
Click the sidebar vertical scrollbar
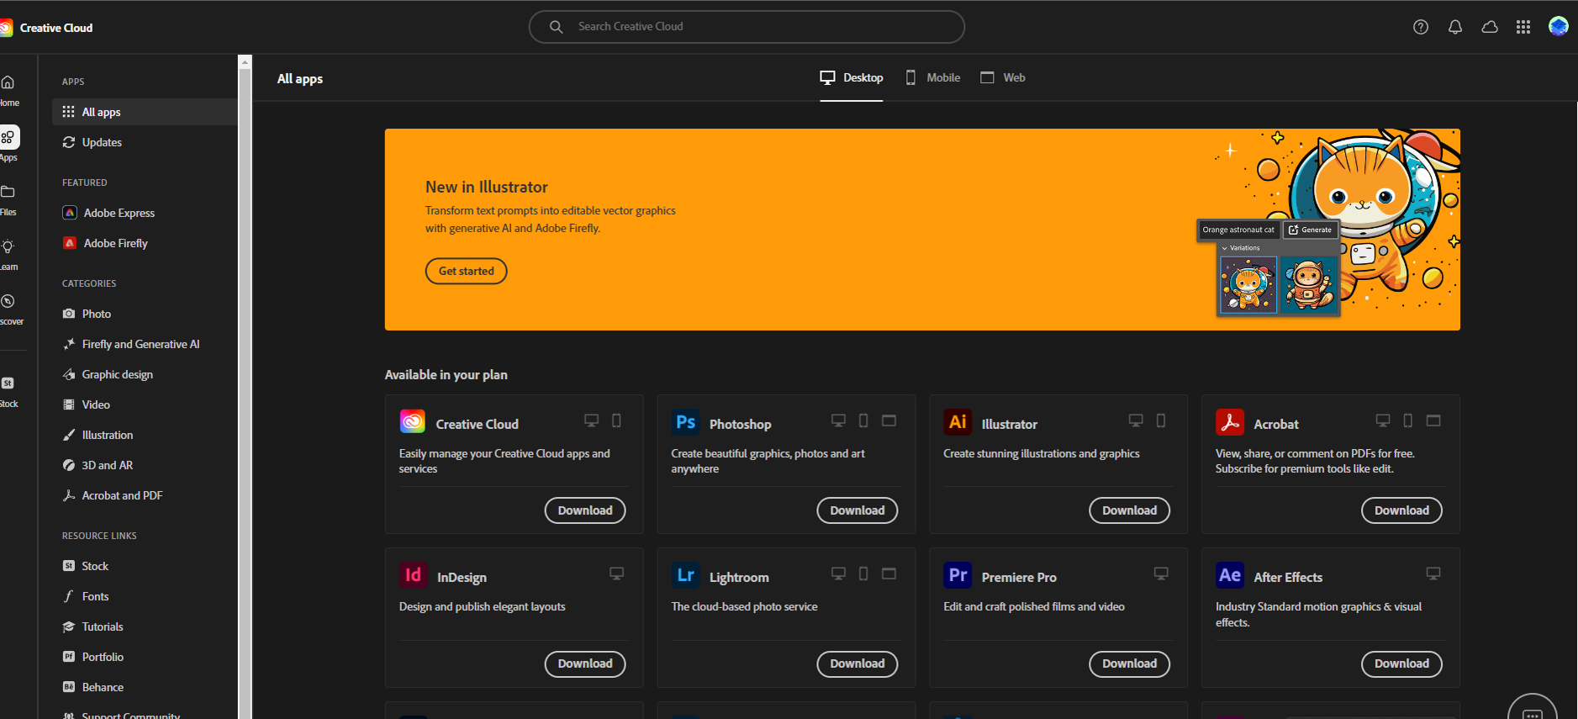(245, 387)
